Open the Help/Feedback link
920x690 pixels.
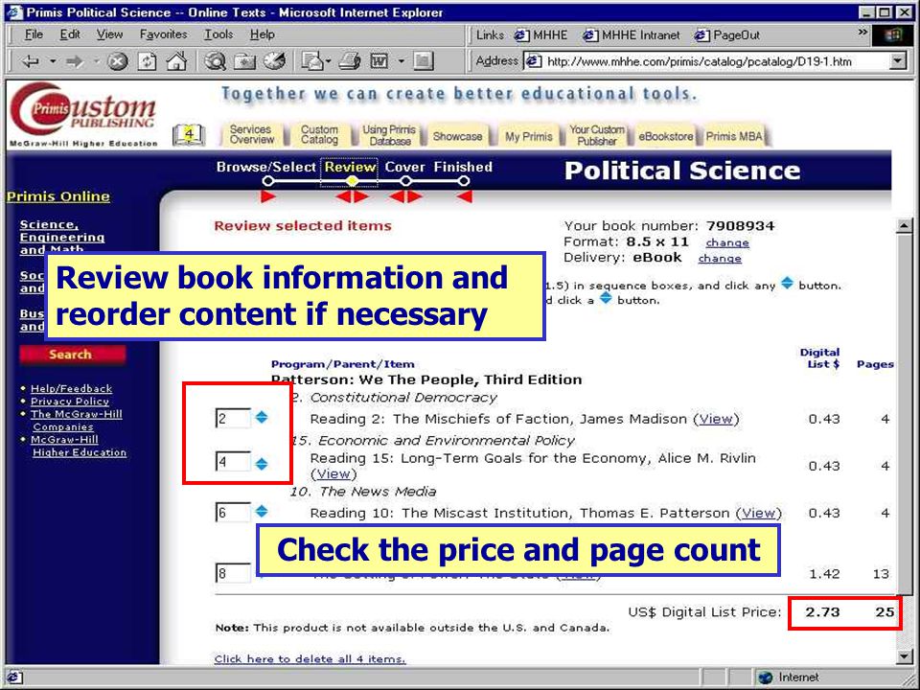(x=71, y=388)
